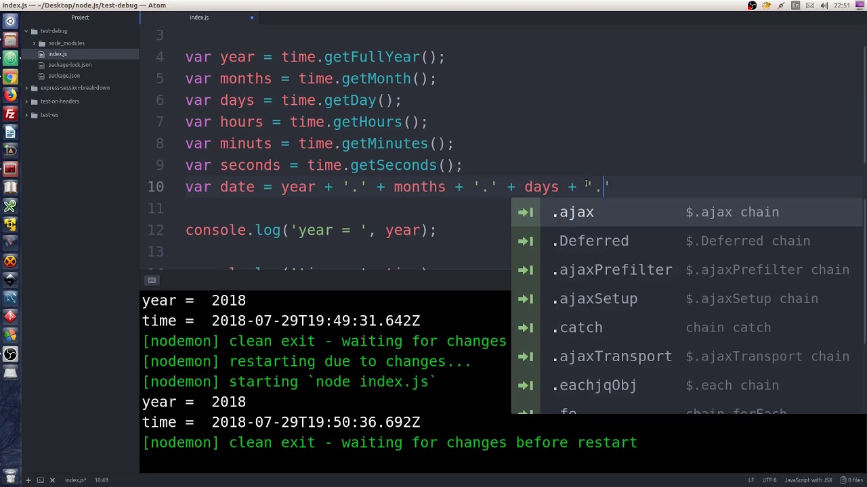This screenshot has height=487, width=867.
Task: Launch Google Chrome from the dock
Action: coord(10,77)
